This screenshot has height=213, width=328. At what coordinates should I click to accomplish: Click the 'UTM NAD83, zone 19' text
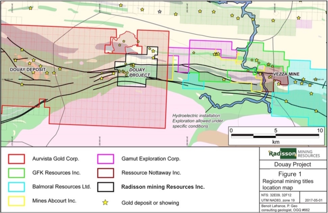(278, 200)
